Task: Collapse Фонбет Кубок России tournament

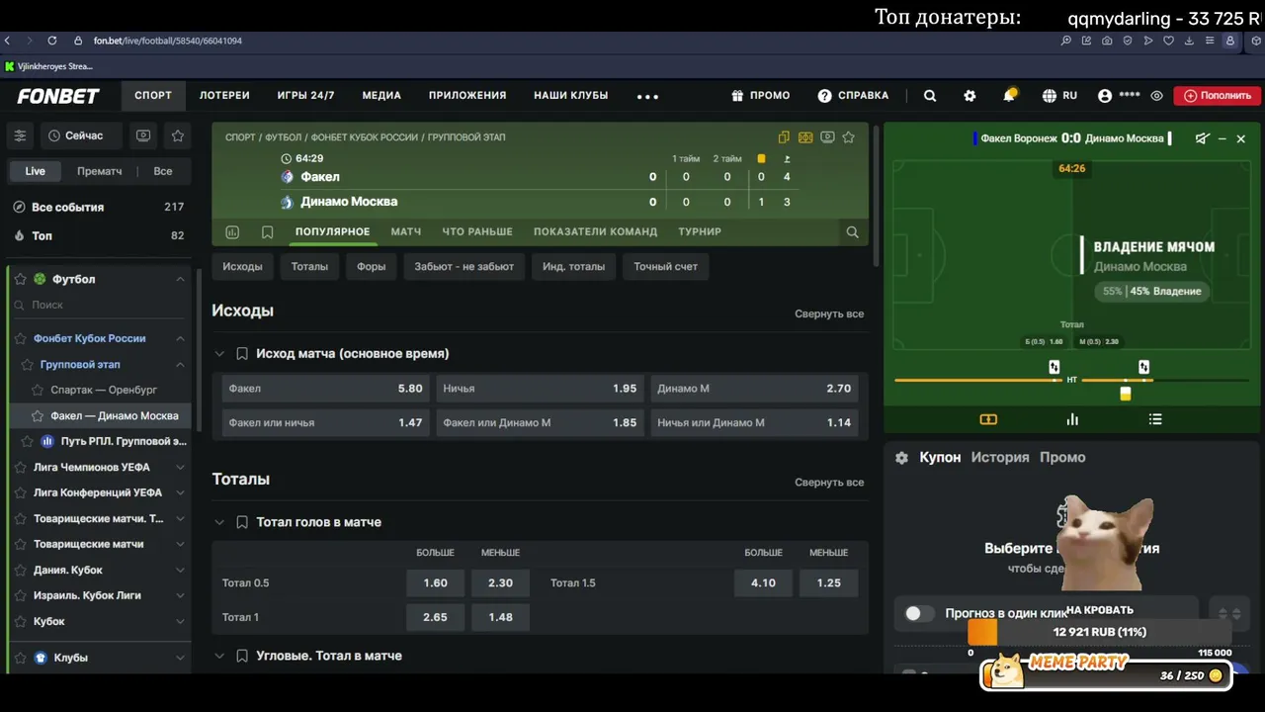Action: point(180,338)
